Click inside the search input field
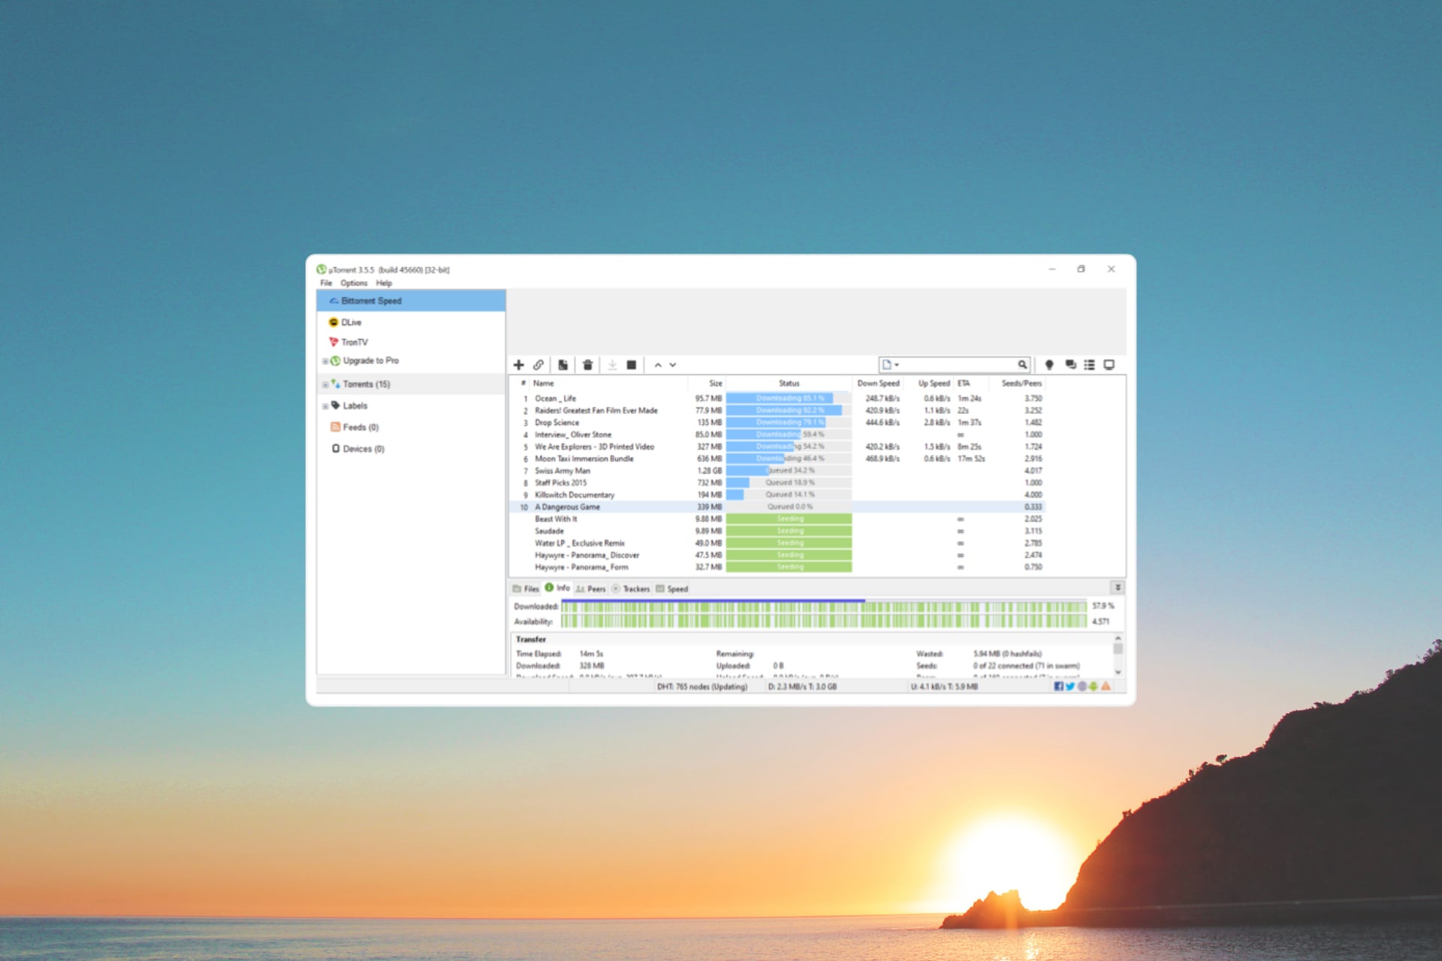The width and height of the screenshot is (1442, 961). tap(958, 365)
